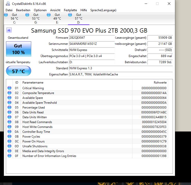Select drive G: at 53 °C
Screen dimensions: 191x185
[x=36, y=19]
